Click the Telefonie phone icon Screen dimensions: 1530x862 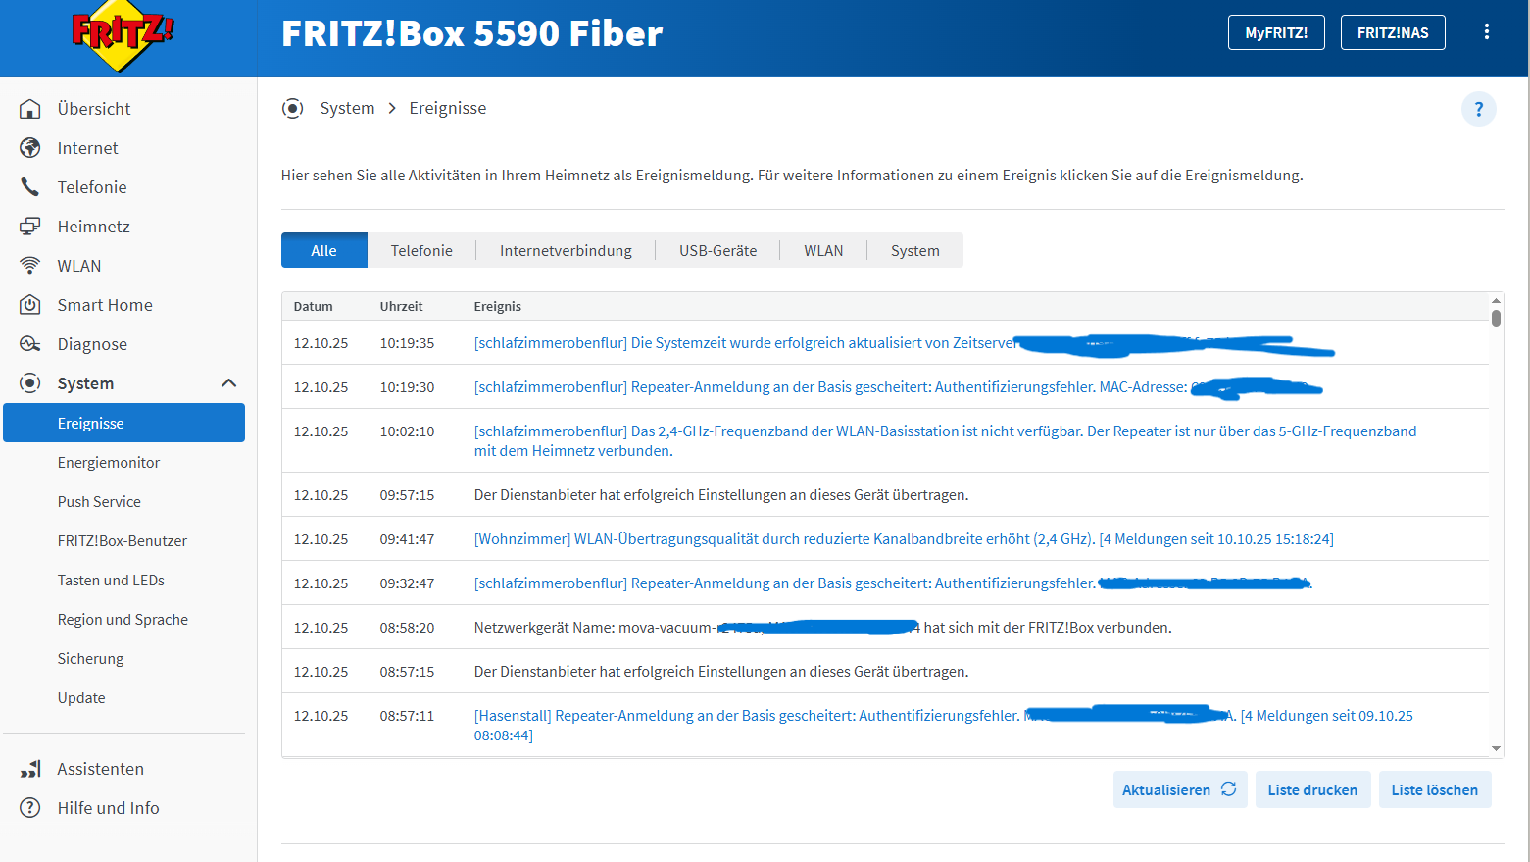pyautogui.click(x=30, y=187)
